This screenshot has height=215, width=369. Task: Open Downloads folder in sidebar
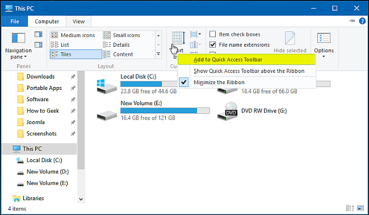tap(40, 77)
